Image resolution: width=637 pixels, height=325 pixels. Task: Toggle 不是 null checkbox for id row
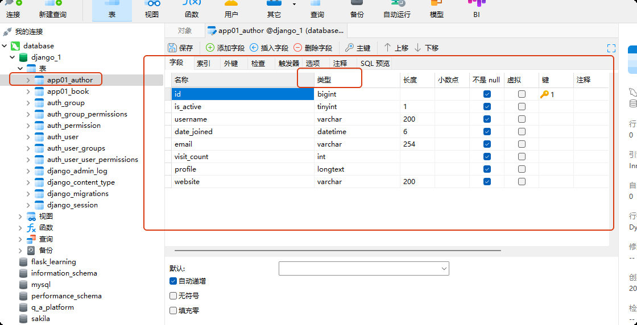[487, 94]
